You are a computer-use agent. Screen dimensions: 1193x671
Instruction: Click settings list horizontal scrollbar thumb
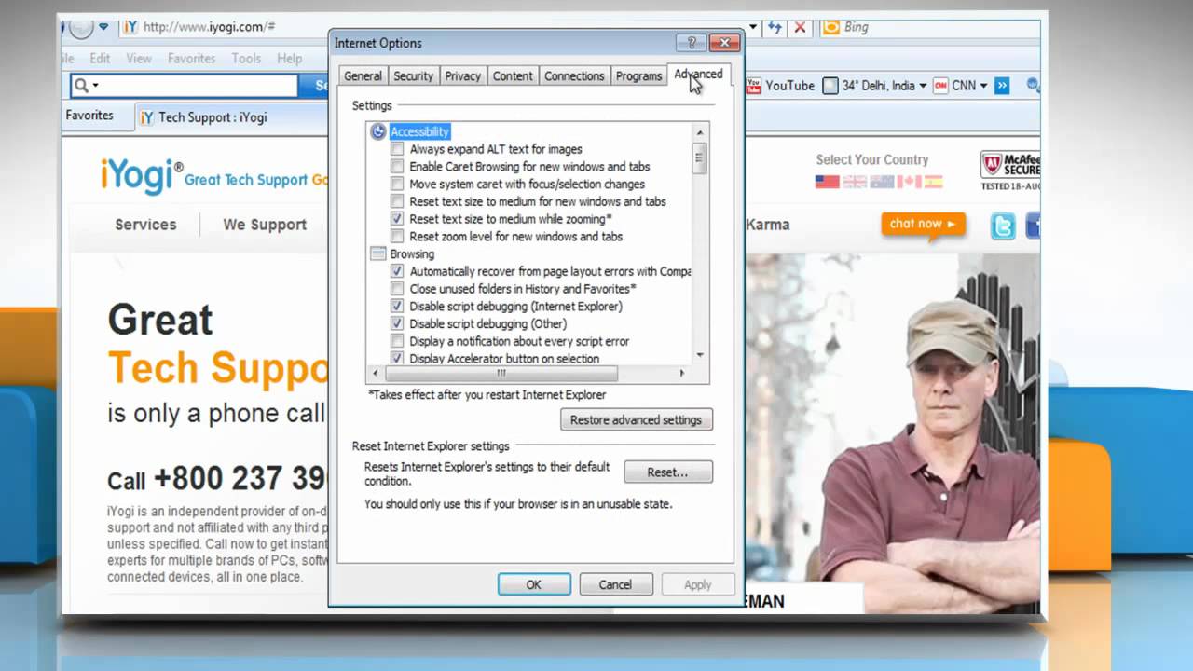point(501,373)
